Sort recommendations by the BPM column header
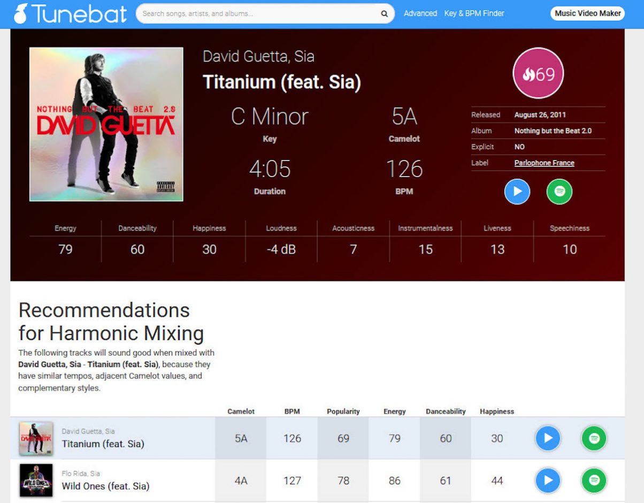 pos(292,411)
